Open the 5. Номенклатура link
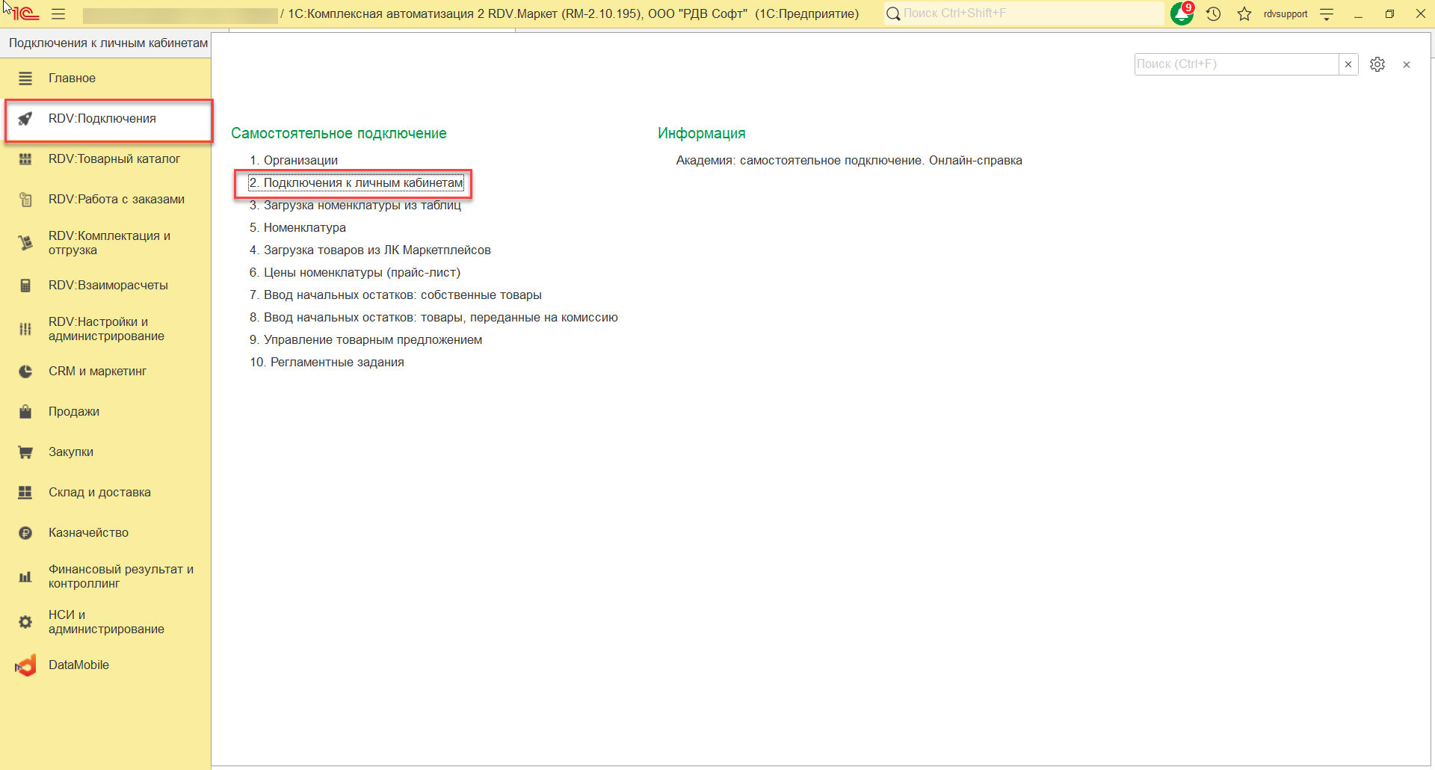The height and width of the screenshot is (770, 1435). click(297, 228)
